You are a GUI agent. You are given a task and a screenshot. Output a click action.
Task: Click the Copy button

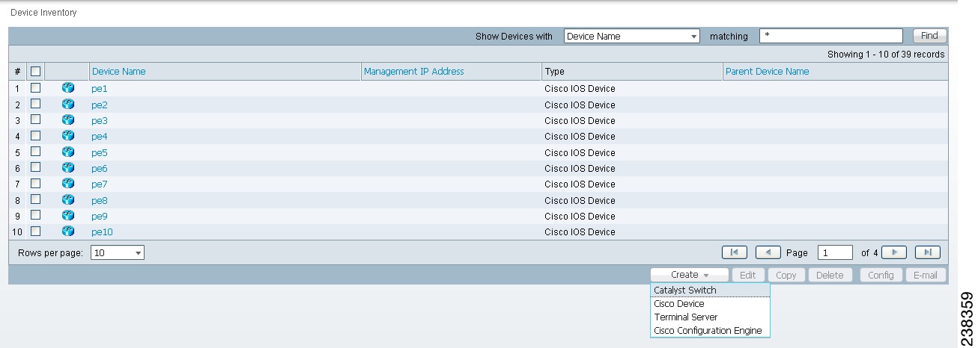[786, 275]
